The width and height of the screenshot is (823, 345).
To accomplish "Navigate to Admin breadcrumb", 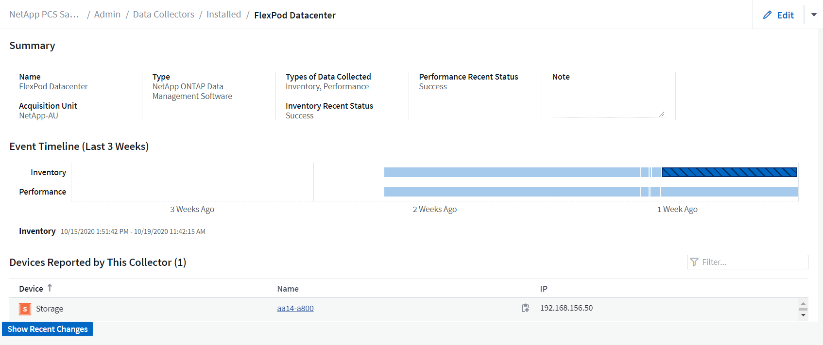I will (x=107, y=15).
